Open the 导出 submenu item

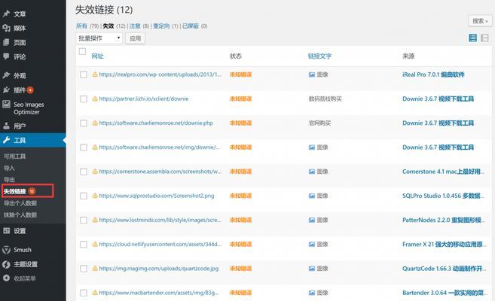[9, 180]
